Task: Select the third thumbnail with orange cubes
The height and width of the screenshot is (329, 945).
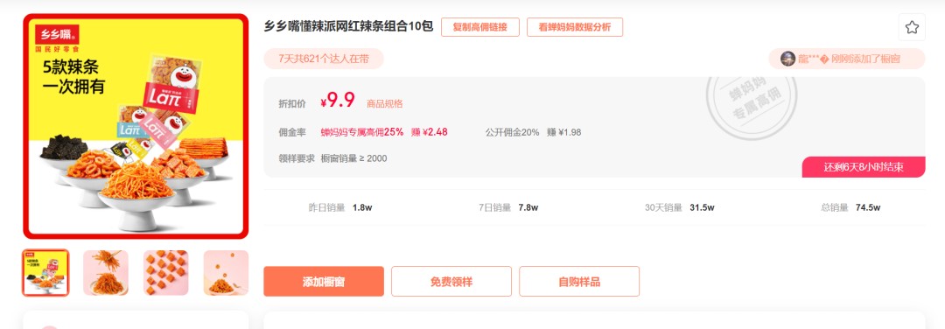Action: (x=165, y=273)
